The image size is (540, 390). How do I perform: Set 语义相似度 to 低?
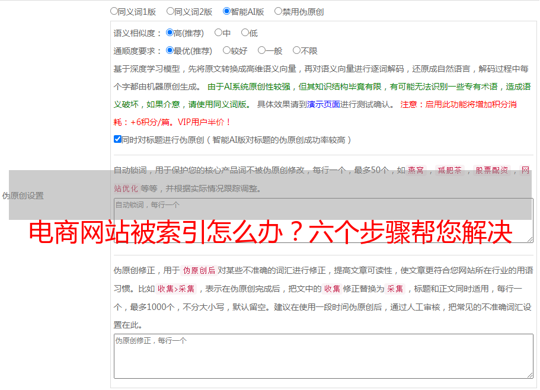pos(245,33)
